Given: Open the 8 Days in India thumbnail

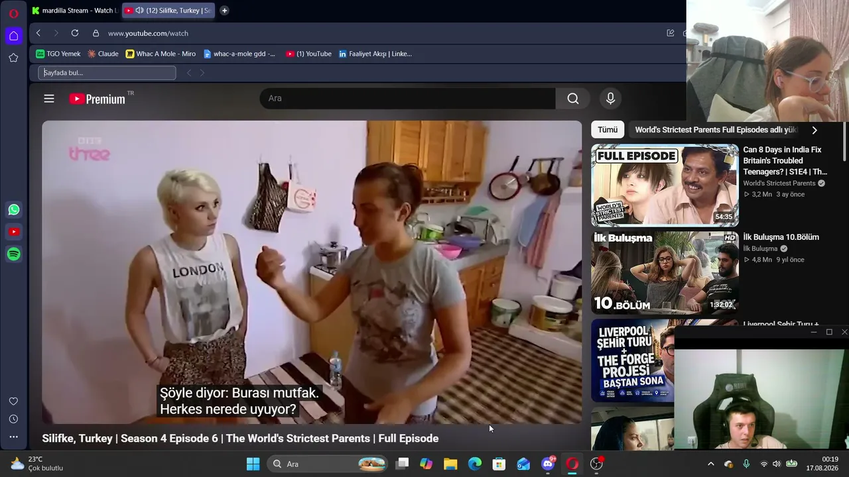Looking at the screenshot, I should (665, 185).
